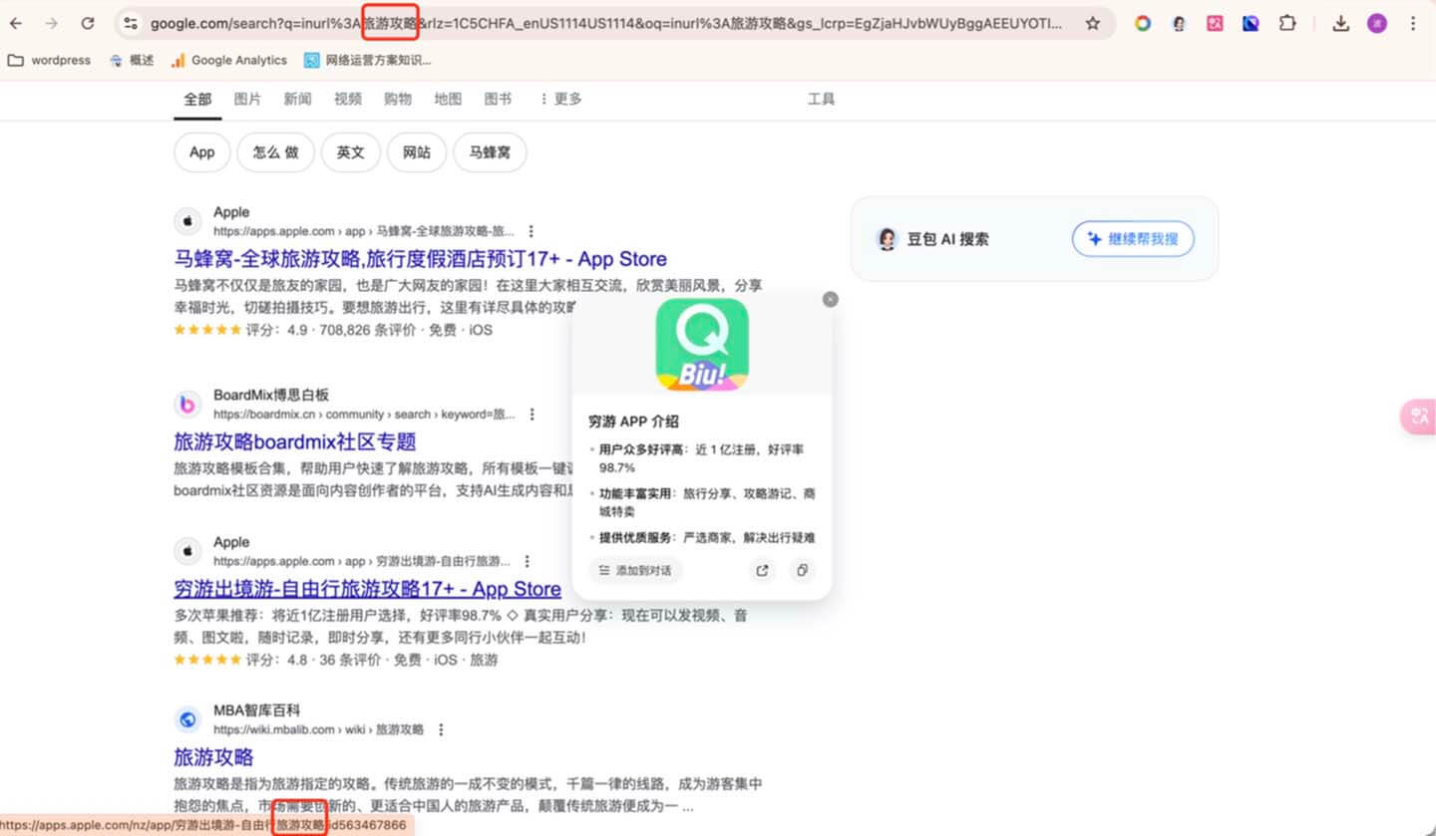Select the 全部 search tab
This screenshot has width=1436, height=836.
[197, 99]
